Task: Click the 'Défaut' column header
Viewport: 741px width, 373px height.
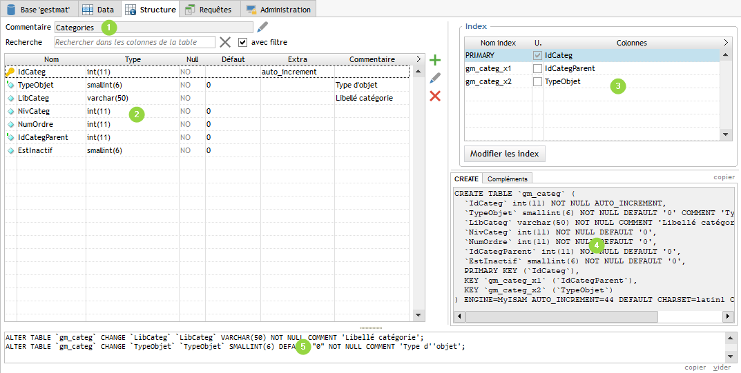Action: pyautogui.click(x=233, y=59)
